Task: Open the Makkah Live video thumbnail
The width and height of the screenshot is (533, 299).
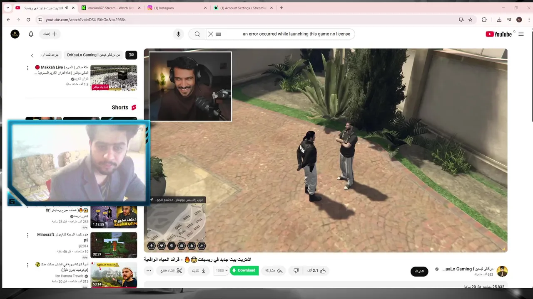Action: 114,78
